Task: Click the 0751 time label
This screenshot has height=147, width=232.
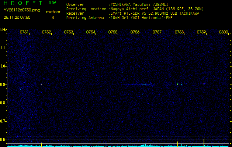Action: click(24, 32)
